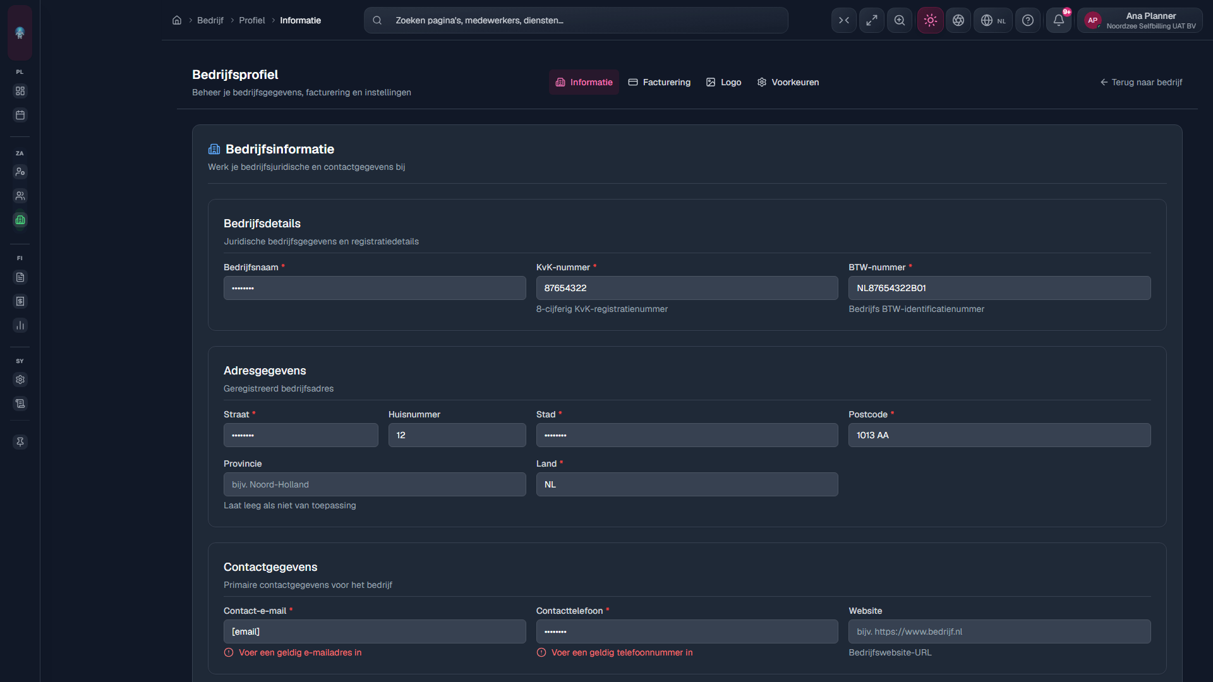Open notifications via the bell icon
1213x682 pixels.
[1059, 20]
